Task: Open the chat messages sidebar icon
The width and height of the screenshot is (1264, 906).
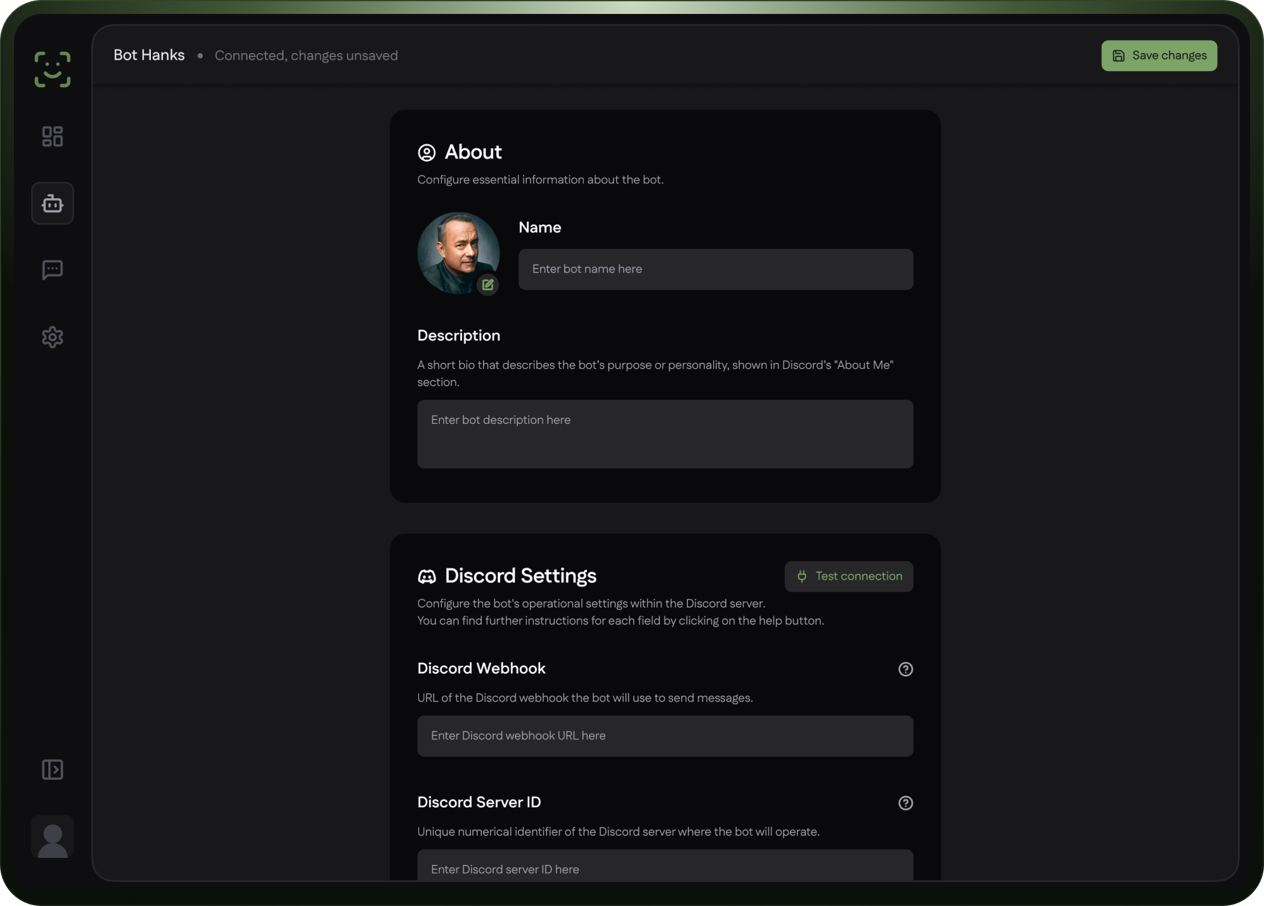Action: pos(53,270)
